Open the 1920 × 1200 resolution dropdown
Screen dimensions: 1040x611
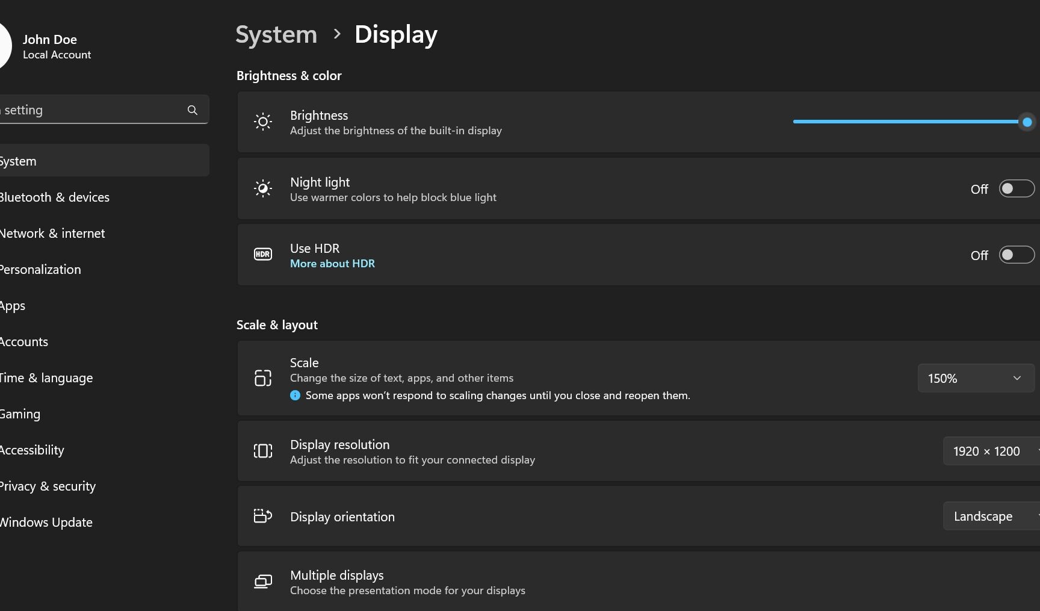(991, 451)
